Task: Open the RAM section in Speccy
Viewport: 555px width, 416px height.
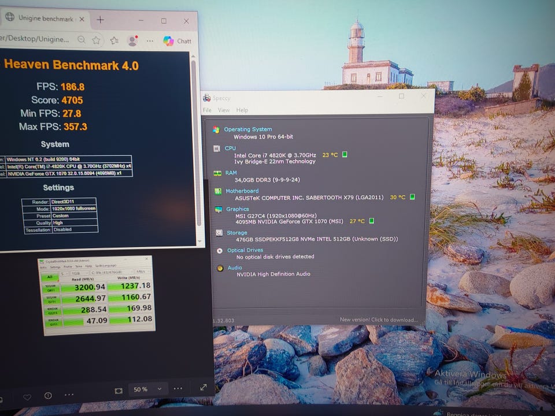Action: [231, 173]
